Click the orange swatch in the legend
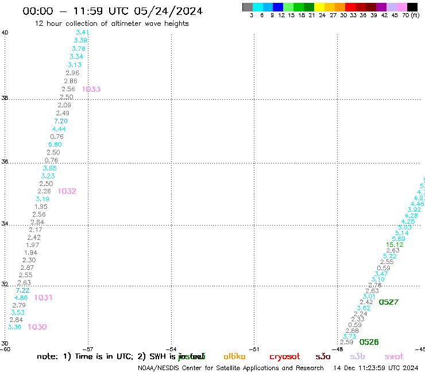425x373 pixels. point(340,7)
